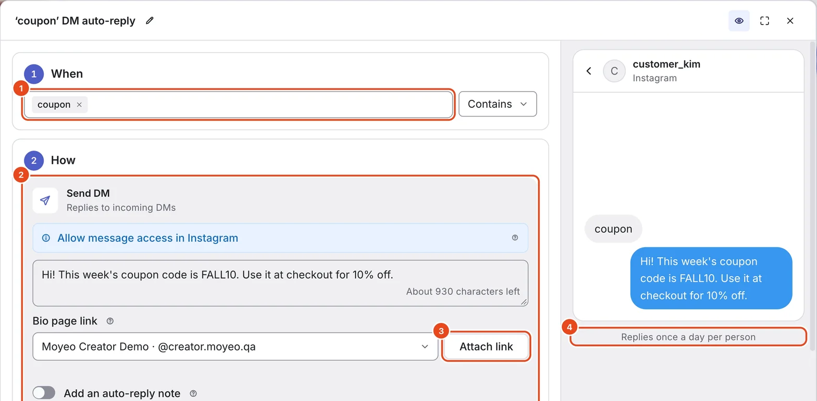The image size is (817, 401).
Task: Click the 'Send DM' title text
Action: pyautogui.click(x=88, y=193)
